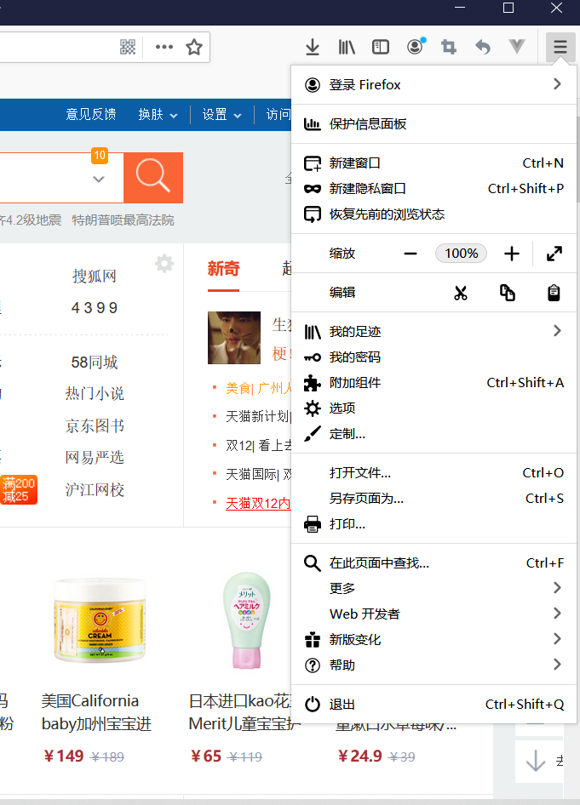Click 特朗普喷最高法院 hot search text

pos(123,220)
